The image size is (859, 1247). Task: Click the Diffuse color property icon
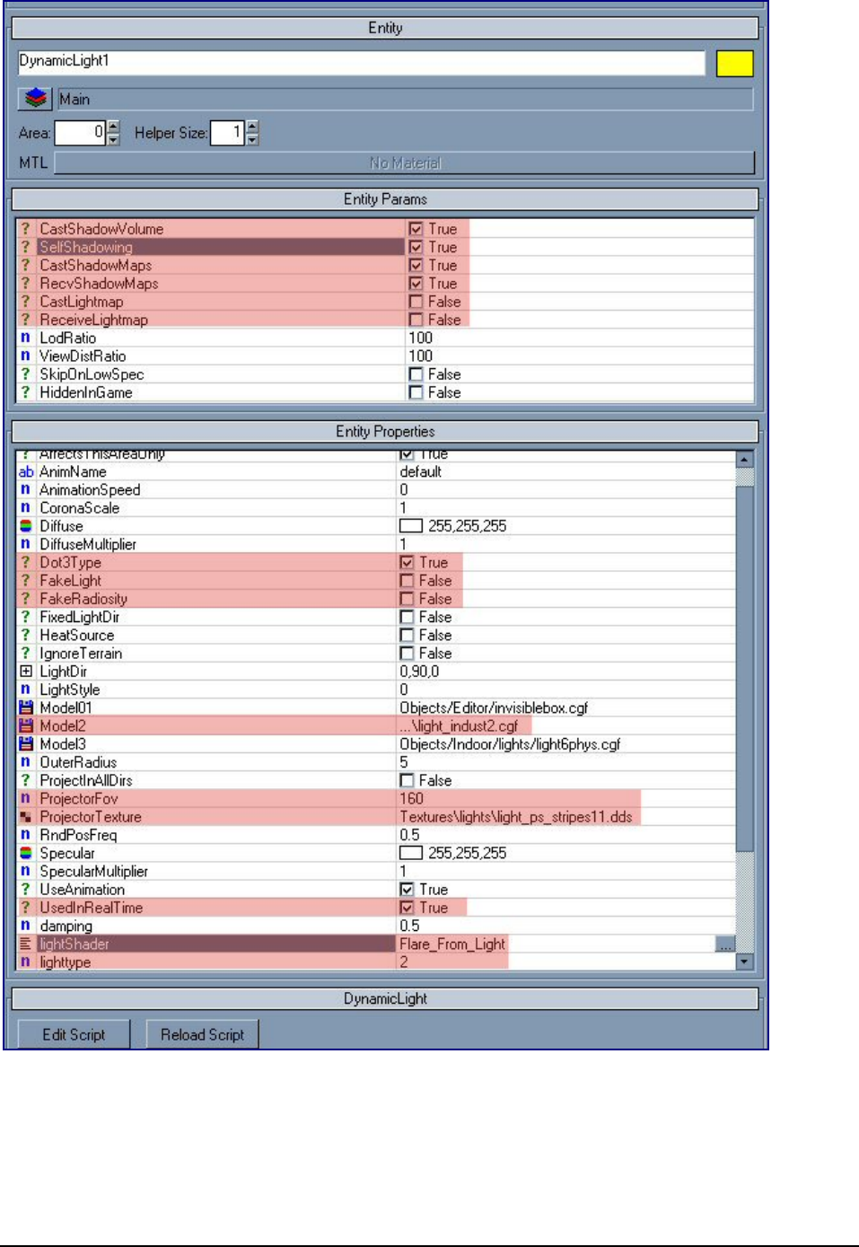tap(26, 526)
